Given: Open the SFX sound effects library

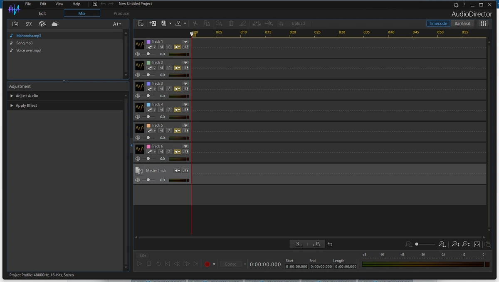Looking at the screenshot, I should [29, 24].
